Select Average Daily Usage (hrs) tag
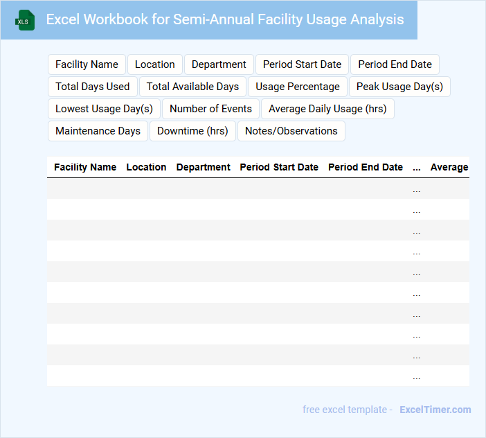Image resolution: width=486 pixels, height=438 pixels. click(327, 109)
